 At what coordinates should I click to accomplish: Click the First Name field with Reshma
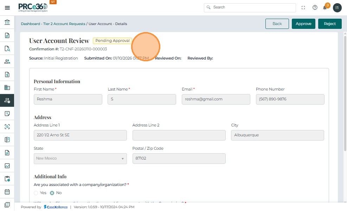point(68,99)
